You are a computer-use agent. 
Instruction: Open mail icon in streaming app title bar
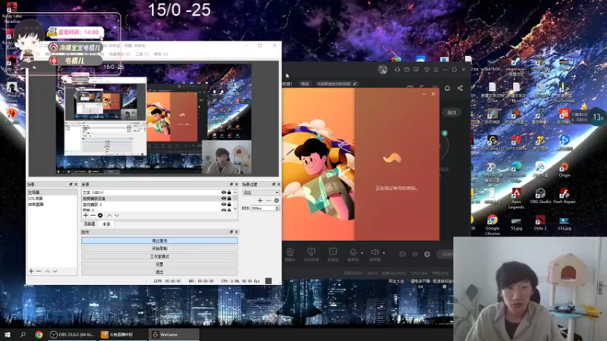click(x=407, y=70)
